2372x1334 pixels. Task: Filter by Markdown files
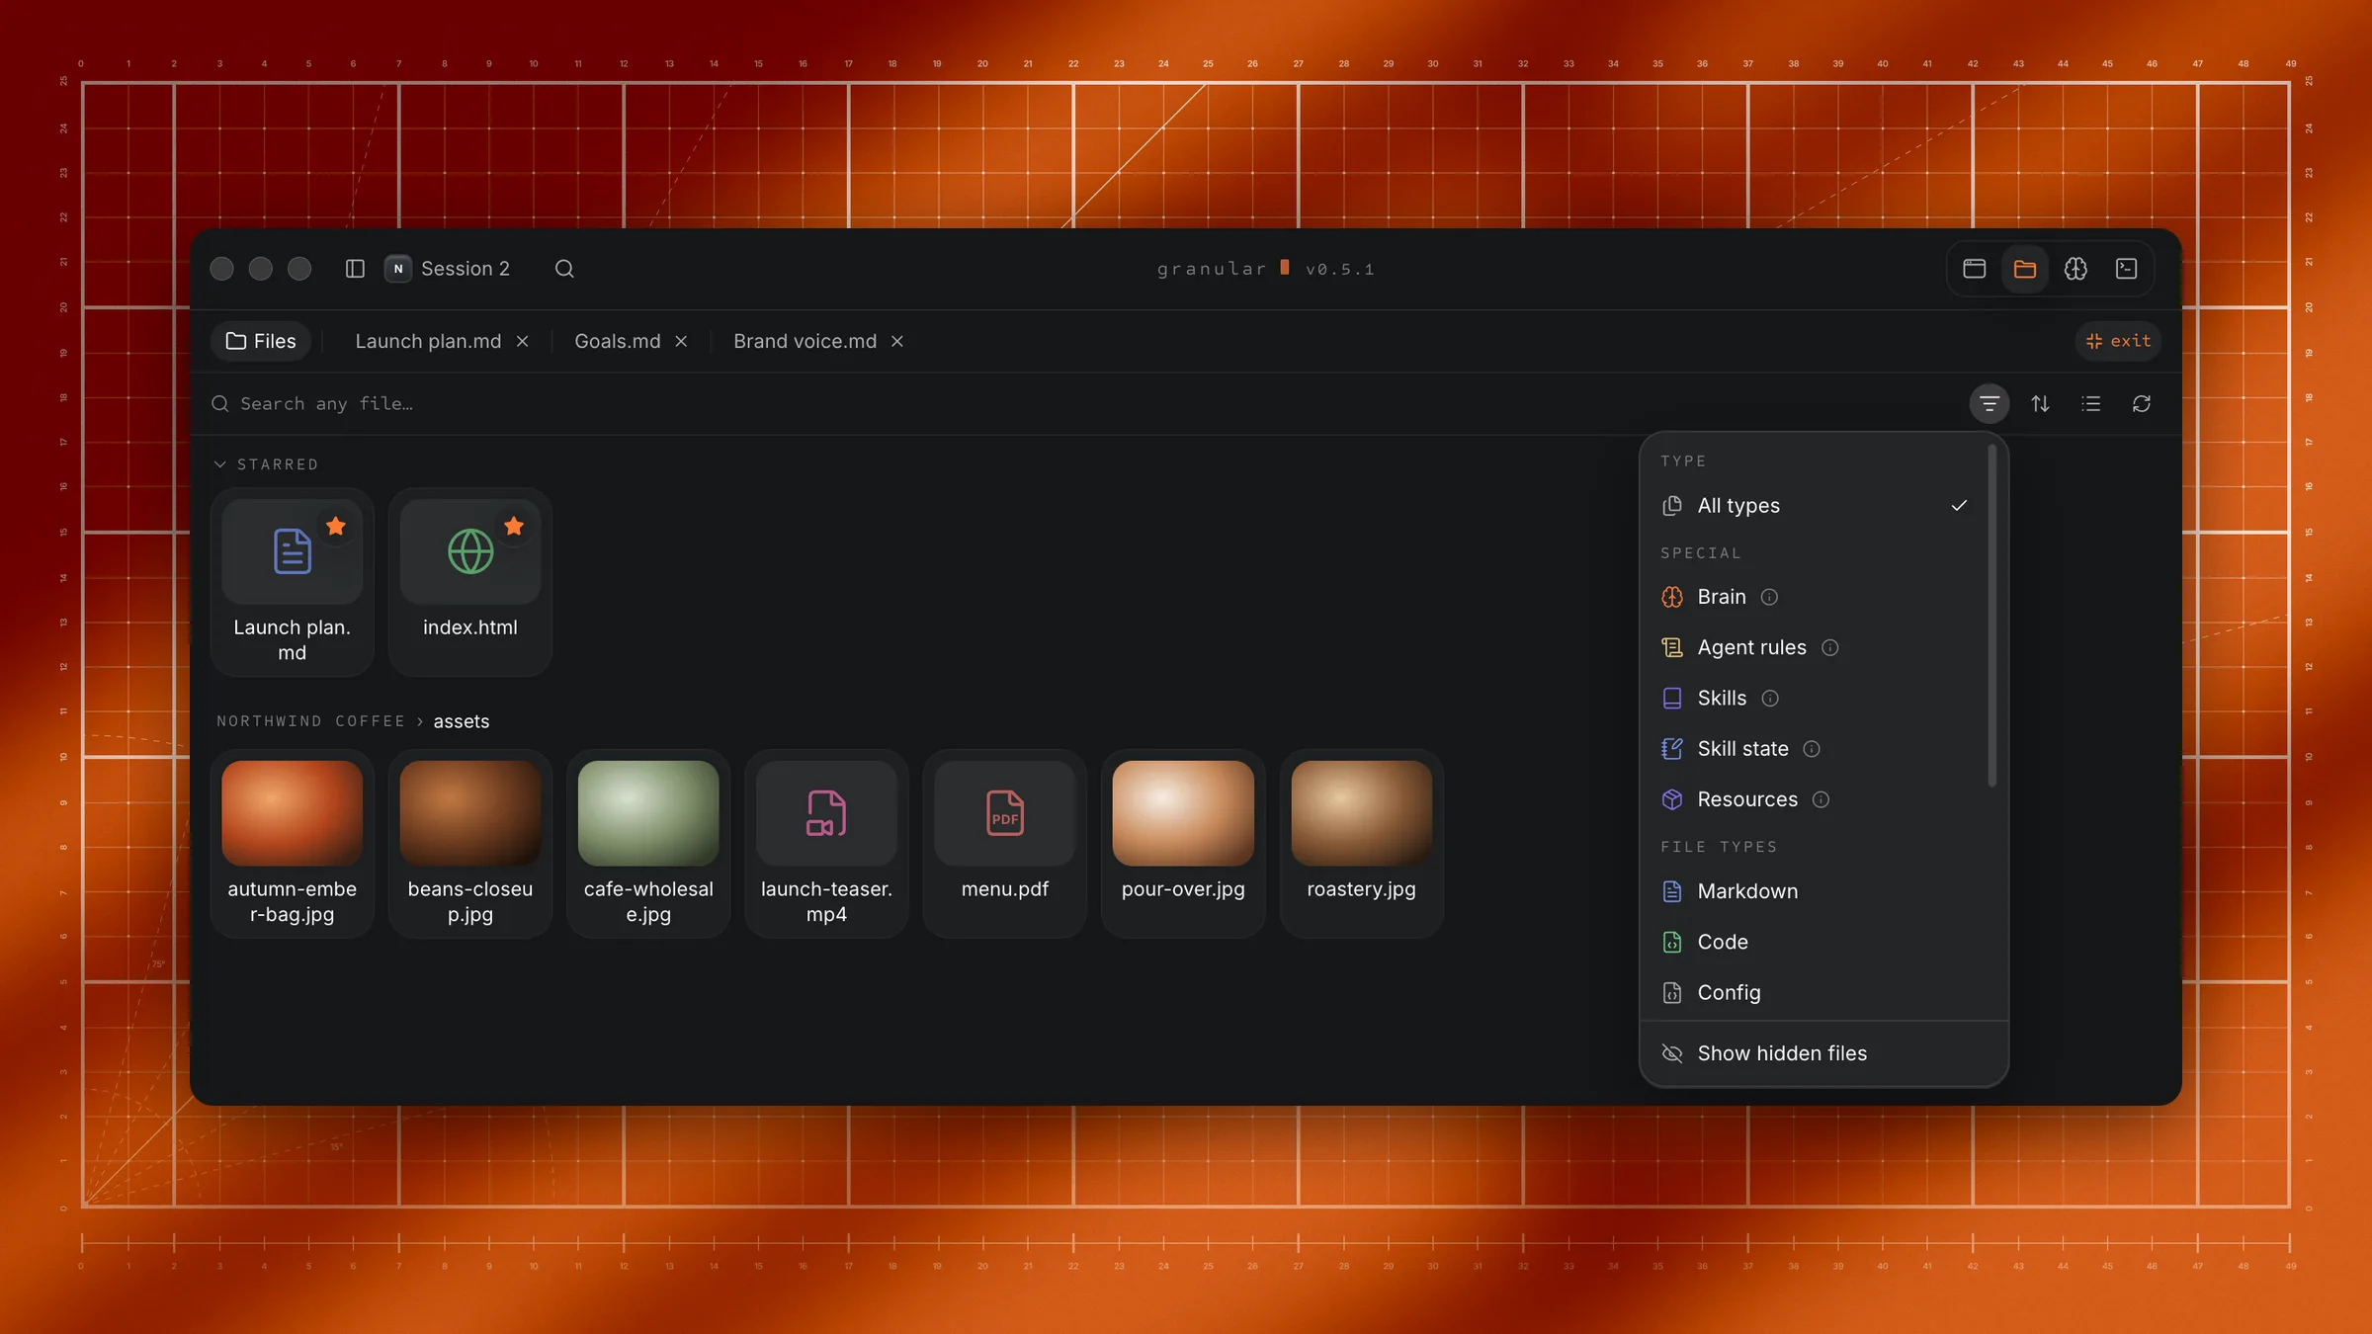pos(1817,891)
